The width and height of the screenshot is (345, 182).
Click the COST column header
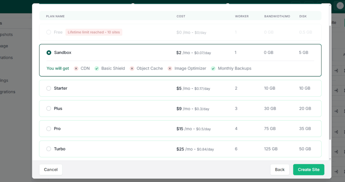(181, 16)
